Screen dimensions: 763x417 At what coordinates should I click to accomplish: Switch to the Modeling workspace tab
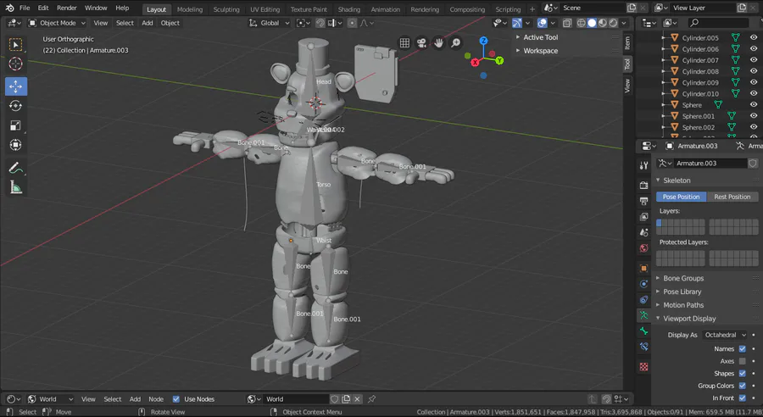click(189, 9)
